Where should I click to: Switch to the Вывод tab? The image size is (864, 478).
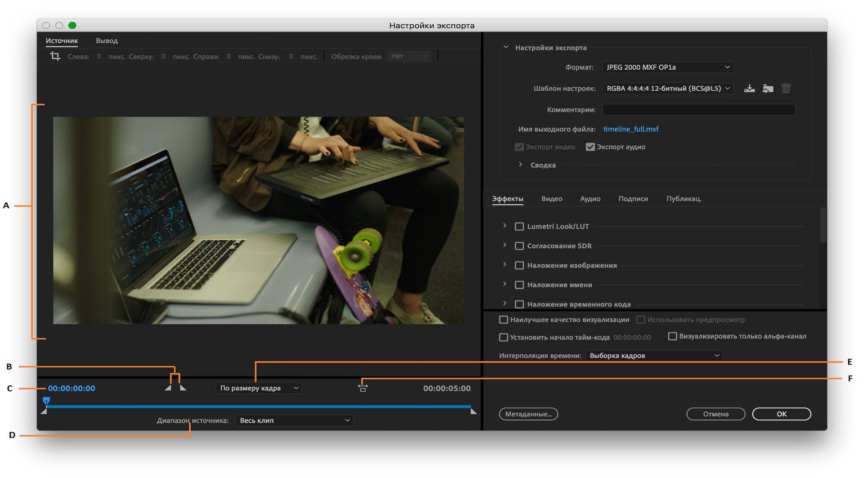107,41
